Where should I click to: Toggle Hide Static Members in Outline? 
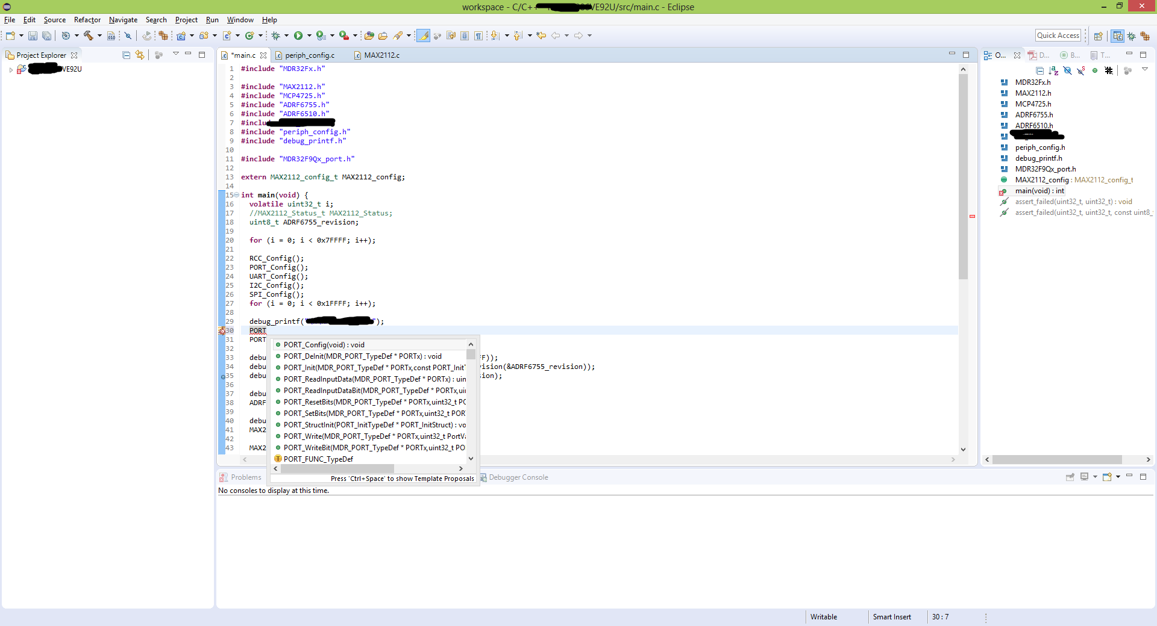[x=1081, y=70]
